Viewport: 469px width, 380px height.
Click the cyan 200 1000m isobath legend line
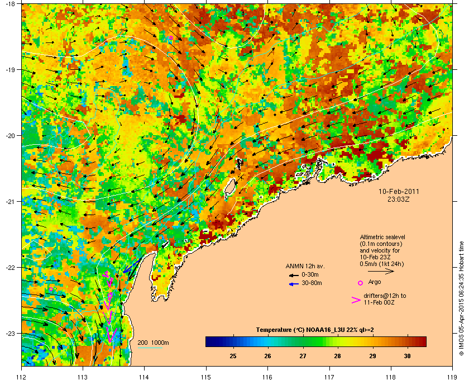click(x=150, y=348)
